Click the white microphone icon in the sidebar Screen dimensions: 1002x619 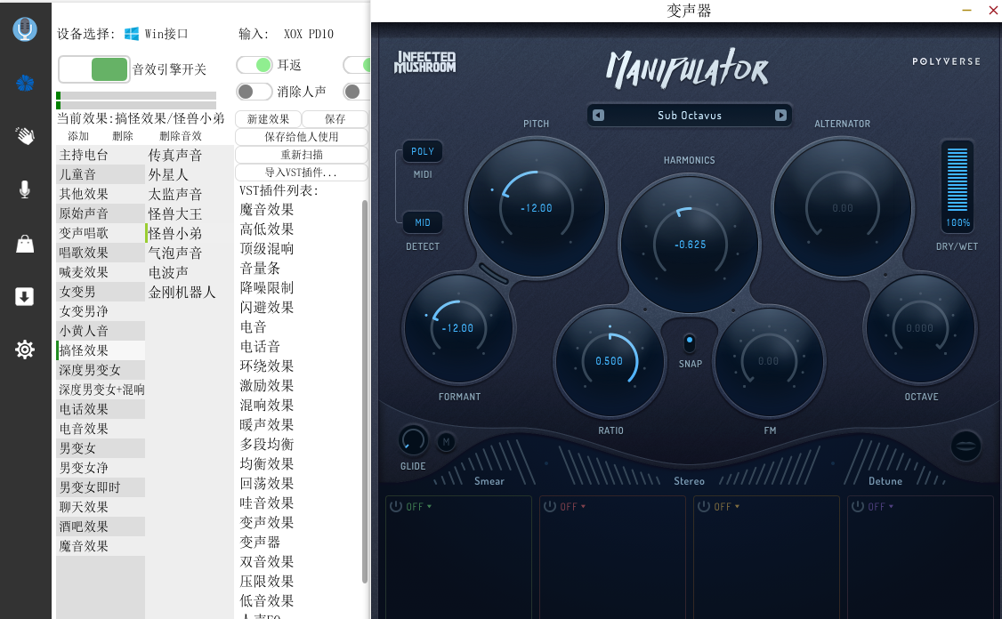25,189
